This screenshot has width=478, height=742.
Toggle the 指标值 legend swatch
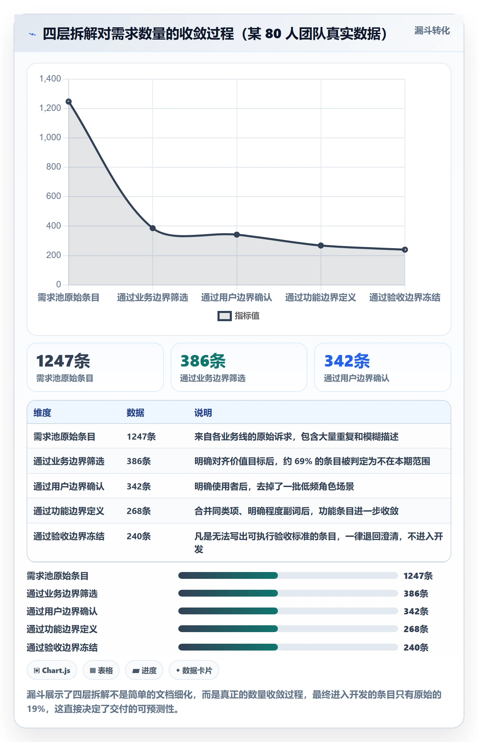pyautogui.click(x=224, y=316)
